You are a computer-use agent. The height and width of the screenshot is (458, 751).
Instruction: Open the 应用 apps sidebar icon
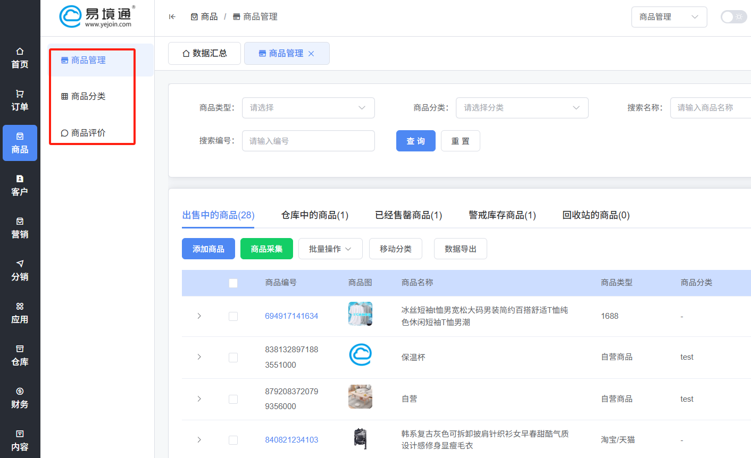click(x=20, y=307)
